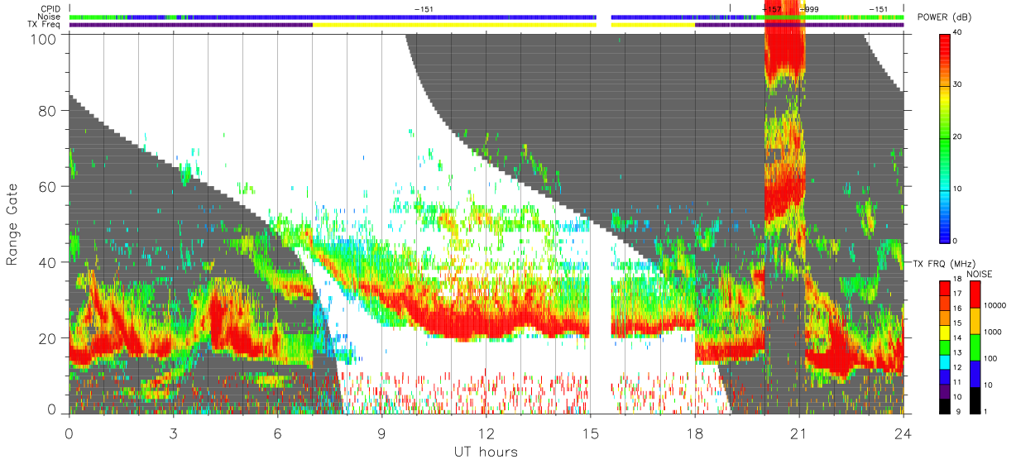Click the 18 tick on UT hours axis
Screen dimensions: 1016x469
click(695, 433)
